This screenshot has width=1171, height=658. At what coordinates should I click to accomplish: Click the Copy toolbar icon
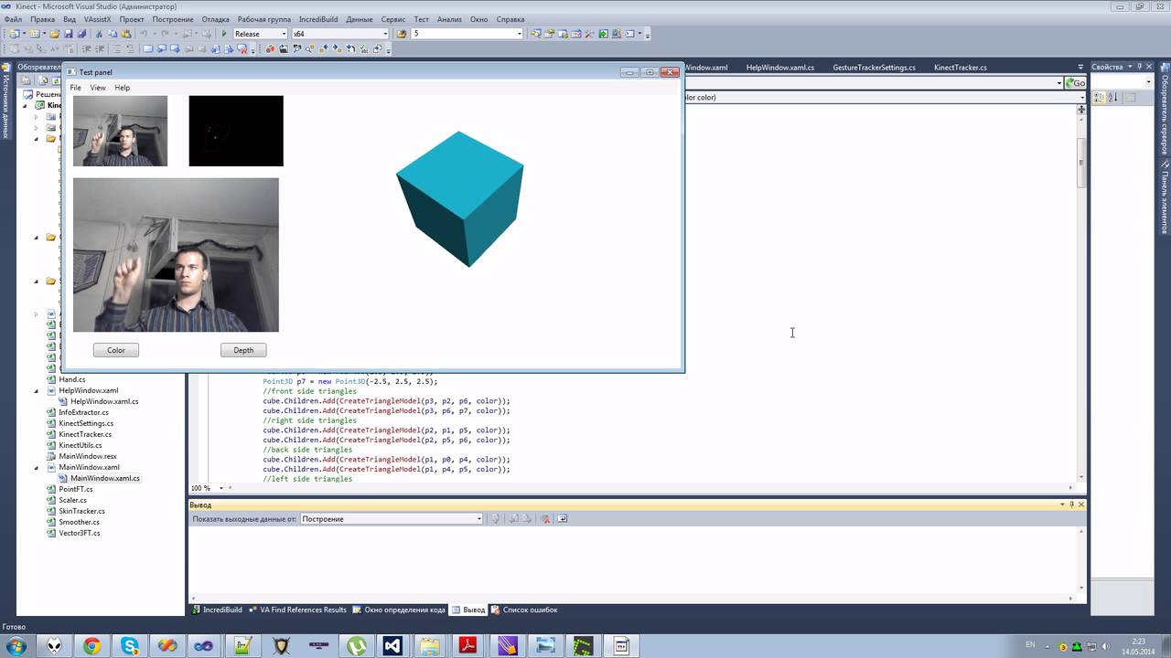coord(113,34)
